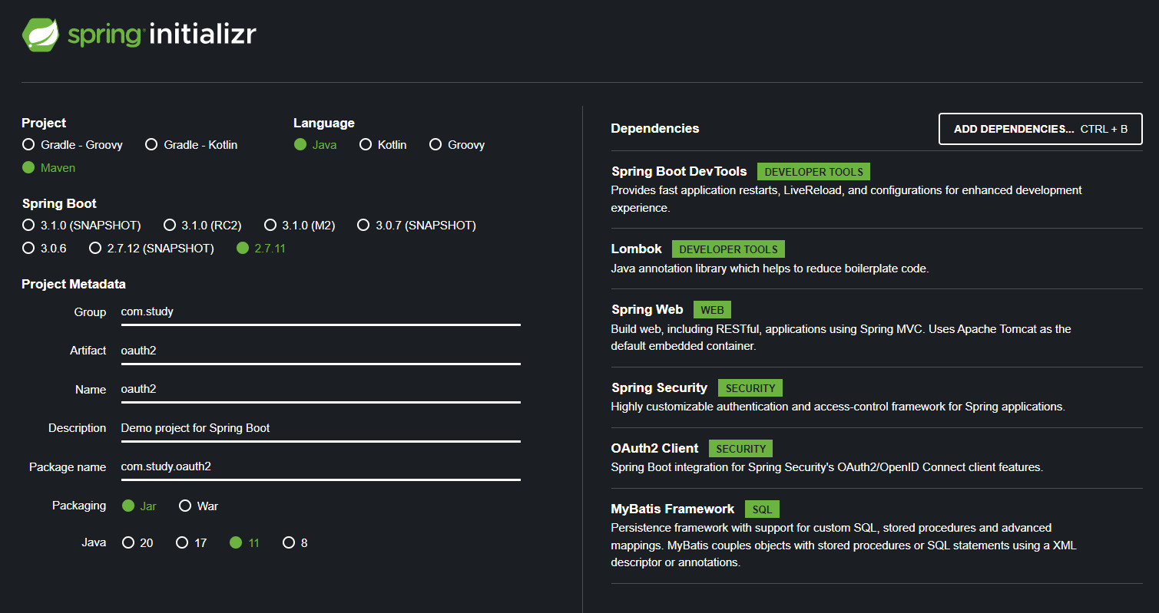Click SECURITY tag beside Spring Security

[750, 388]
